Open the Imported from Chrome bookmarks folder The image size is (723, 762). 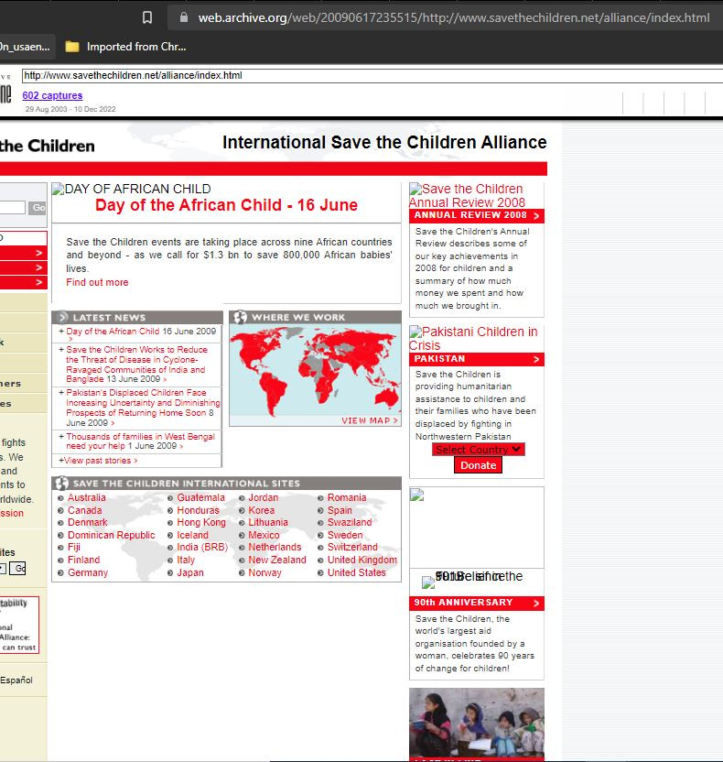tap(125, 47)
